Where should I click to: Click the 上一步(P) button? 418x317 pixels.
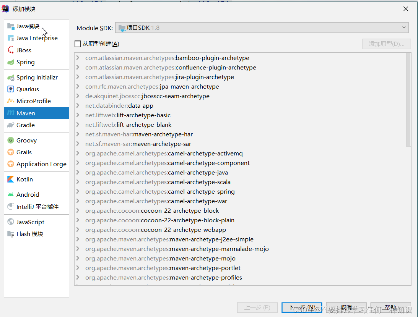(x=257, y=307)
